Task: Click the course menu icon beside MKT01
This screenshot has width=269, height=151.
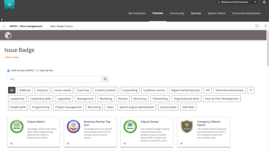Action: (4, 26)
